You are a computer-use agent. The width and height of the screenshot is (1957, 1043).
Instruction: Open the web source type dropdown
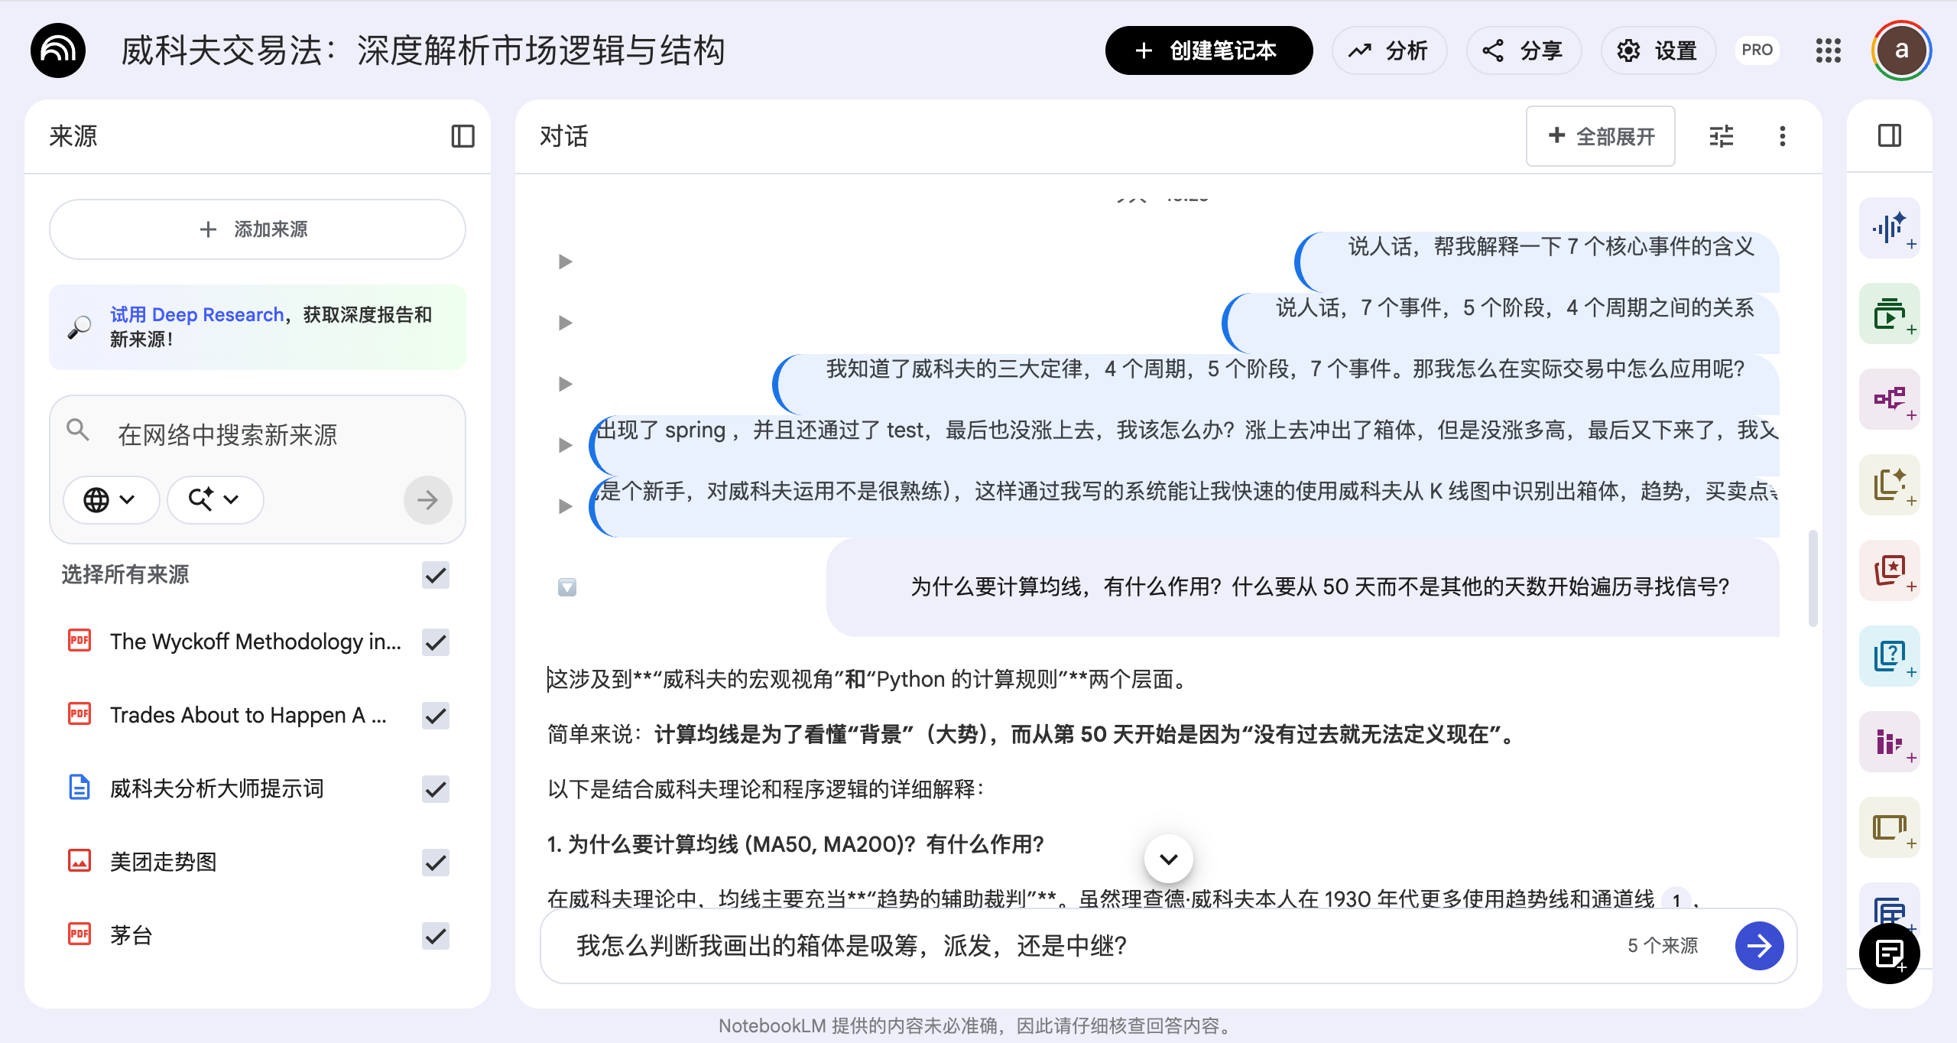[x=110, y=500]
